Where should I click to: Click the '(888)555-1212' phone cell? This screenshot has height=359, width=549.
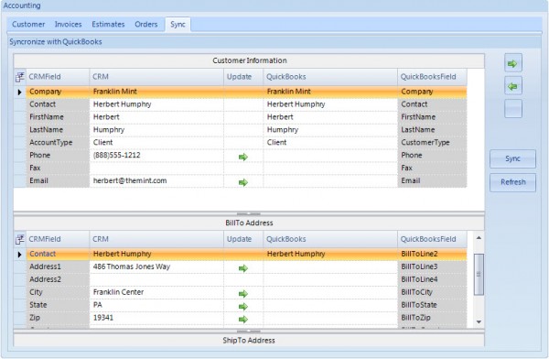click(x=156, y=156)
